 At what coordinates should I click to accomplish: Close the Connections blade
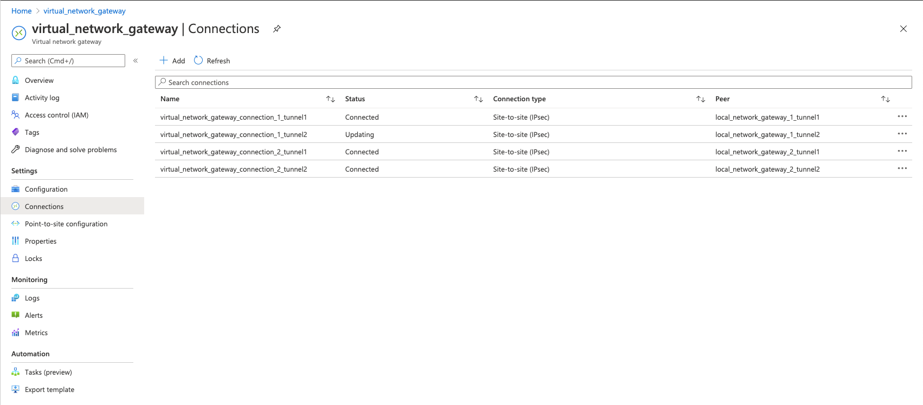coord(903,29)
